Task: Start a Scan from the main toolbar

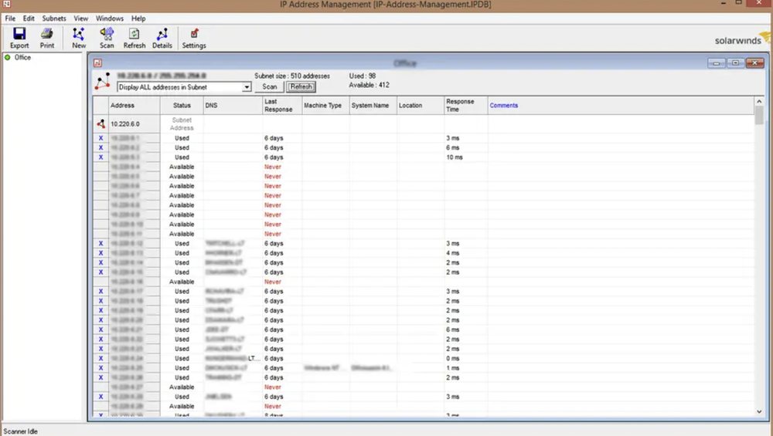Action: (x=107, y=38)
